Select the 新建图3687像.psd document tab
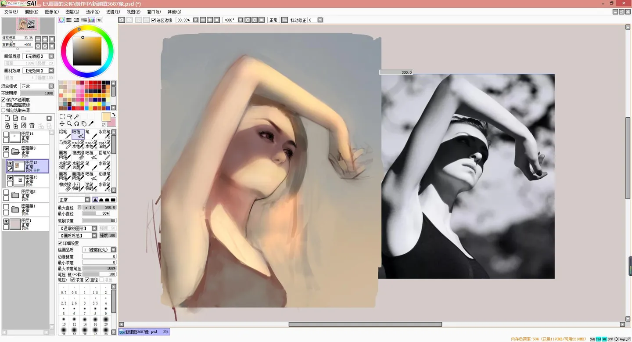The height and width of the screenshot is (342, 632). [144, 332]
